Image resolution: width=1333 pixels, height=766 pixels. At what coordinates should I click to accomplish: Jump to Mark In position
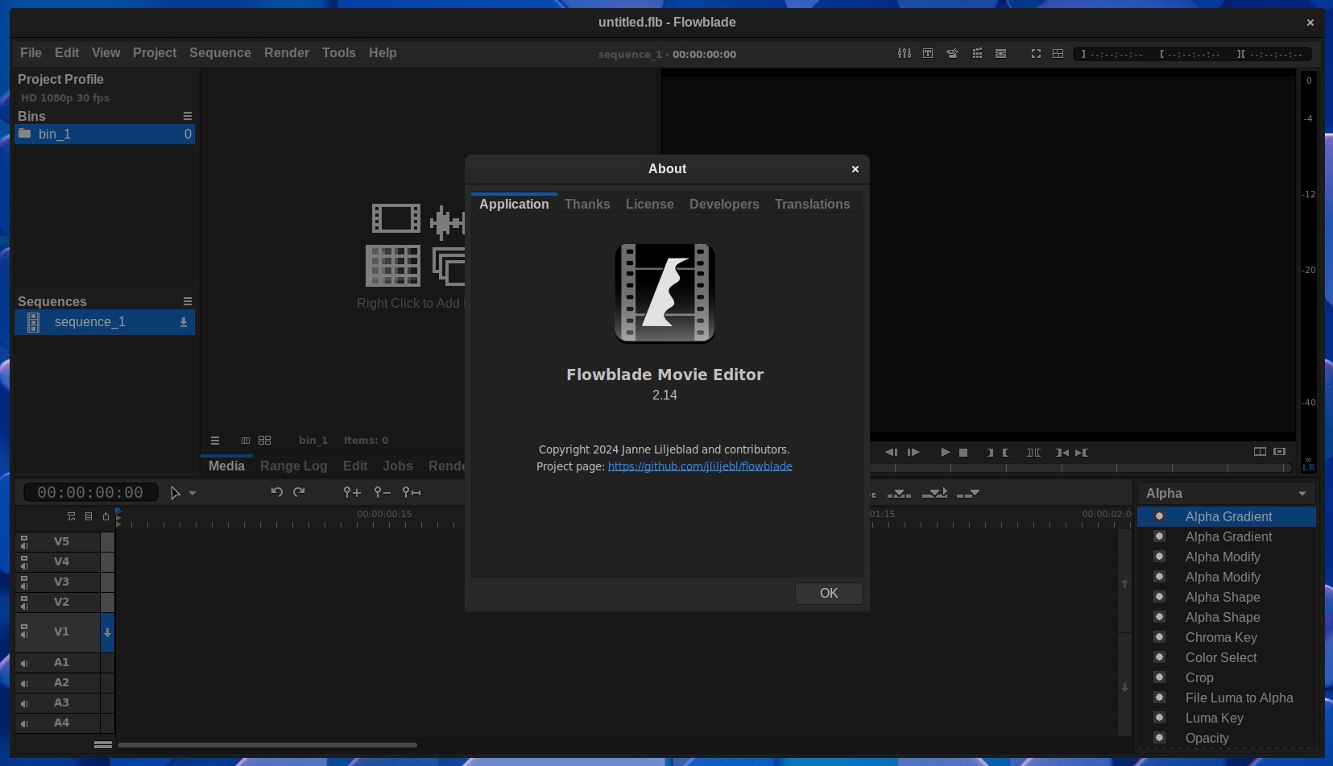coord(1062,452)
